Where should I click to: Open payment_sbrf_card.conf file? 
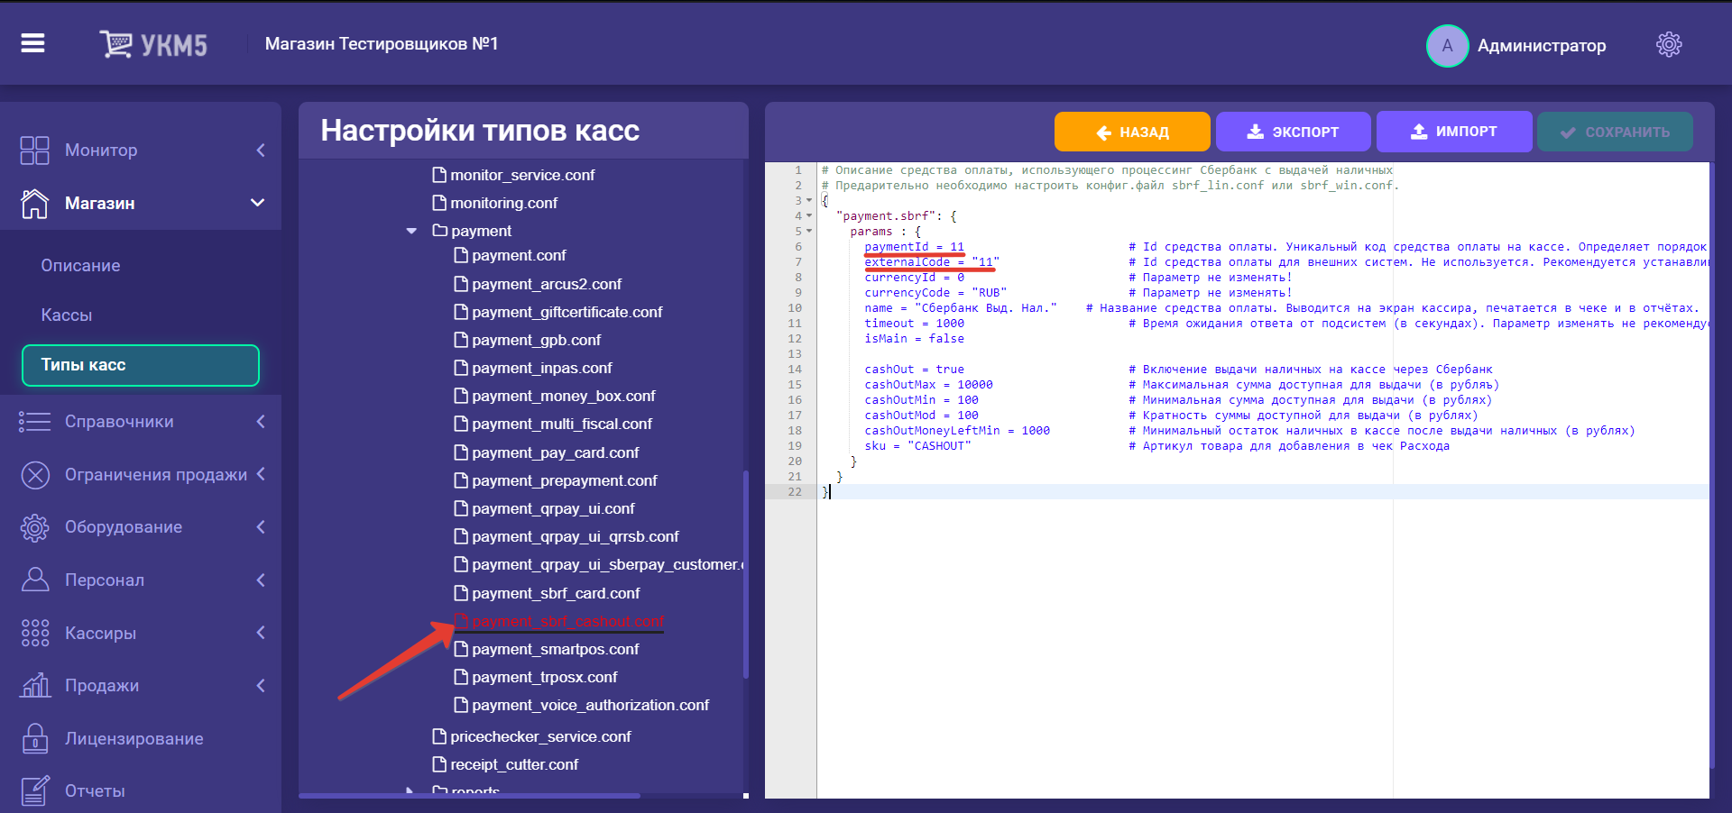[556, 593]
